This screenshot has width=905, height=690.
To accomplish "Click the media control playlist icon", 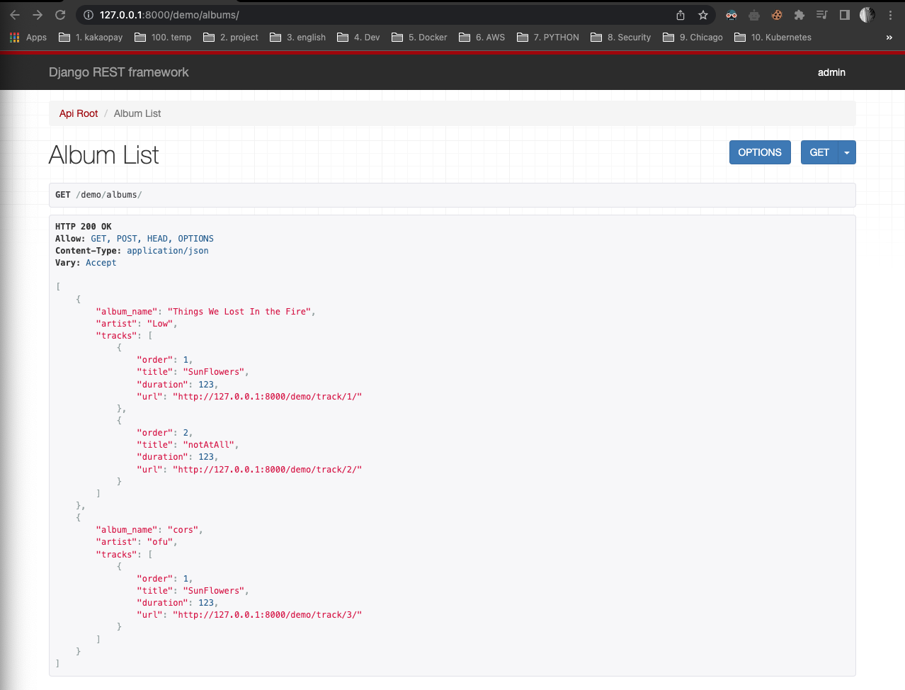I will tap(822, 15).
